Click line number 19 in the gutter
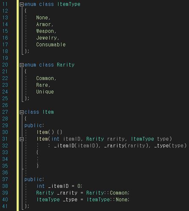The height and width of the screenshot is (211, 189). coord(5,58)
